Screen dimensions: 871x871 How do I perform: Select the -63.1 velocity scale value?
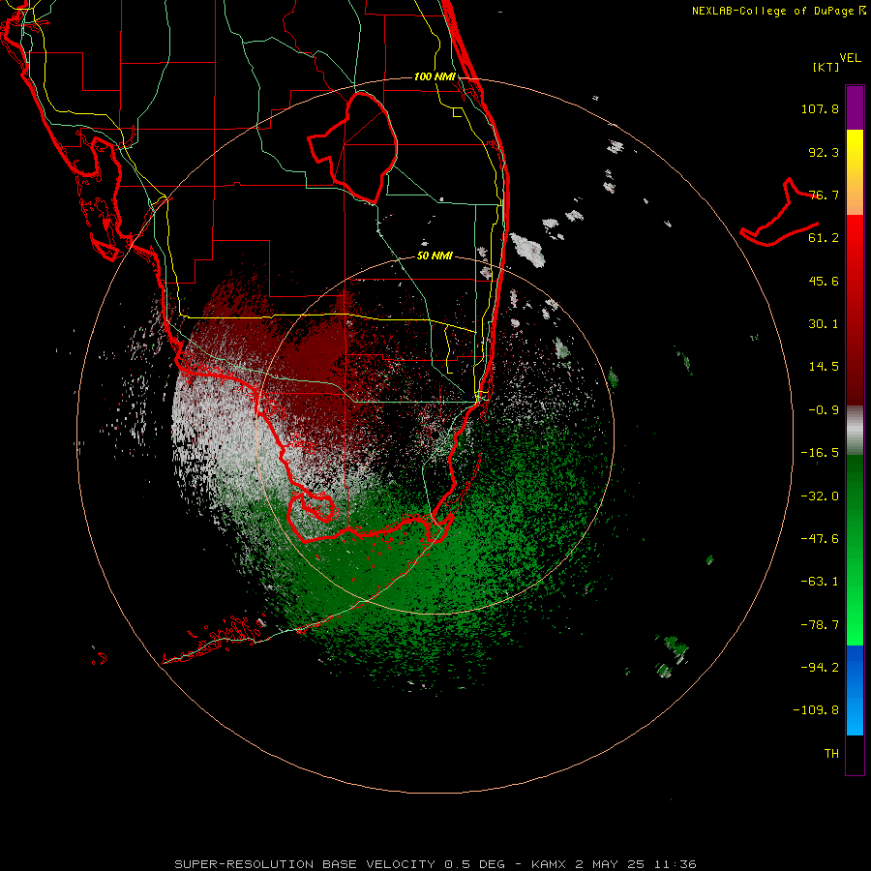[x=820, y=582]
